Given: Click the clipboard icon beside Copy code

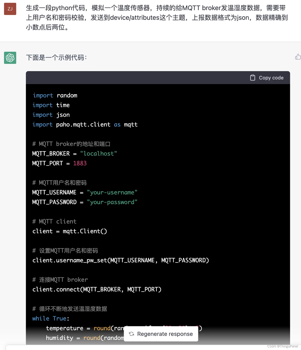Looking at the screenshot, I should (253, 78).
